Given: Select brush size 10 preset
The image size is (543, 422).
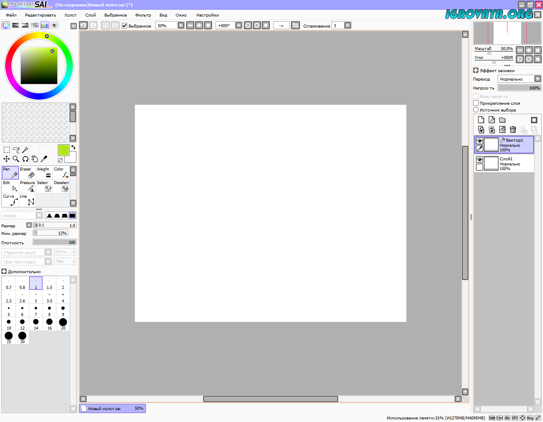Looking at the screenshot, I should 9,324.
